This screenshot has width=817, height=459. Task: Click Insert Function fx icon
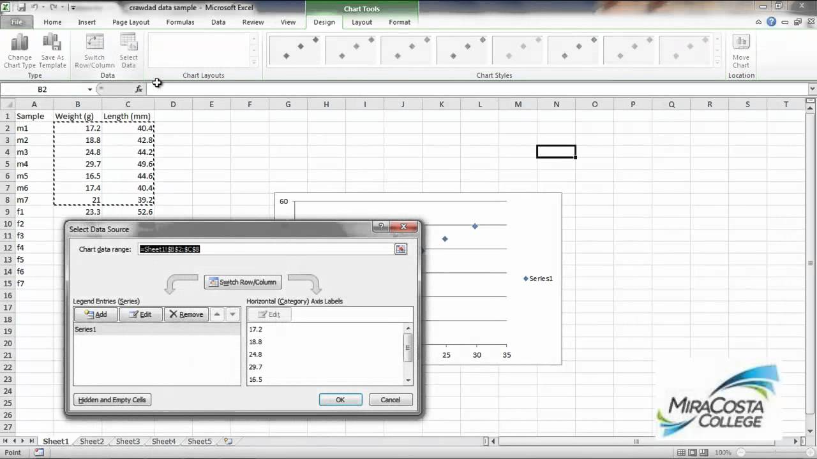click(139, 89)
